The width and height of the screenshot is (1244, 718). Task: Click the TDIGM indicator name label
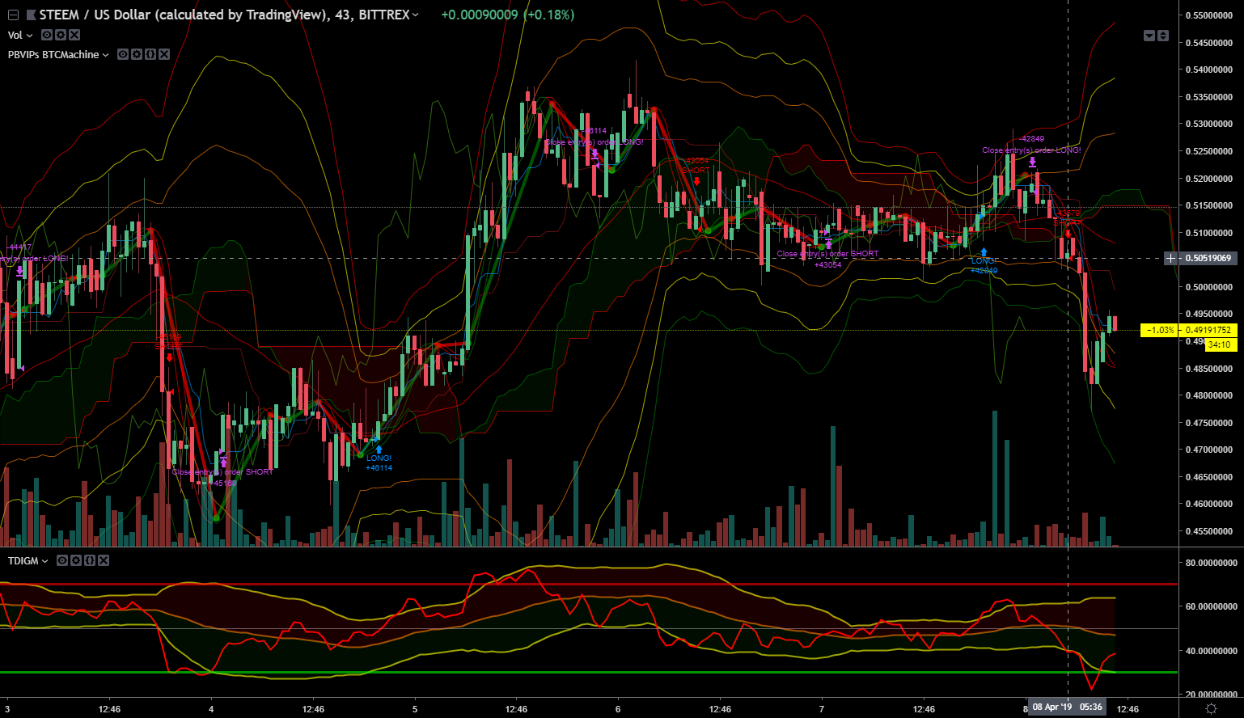[x=23, y=561]
